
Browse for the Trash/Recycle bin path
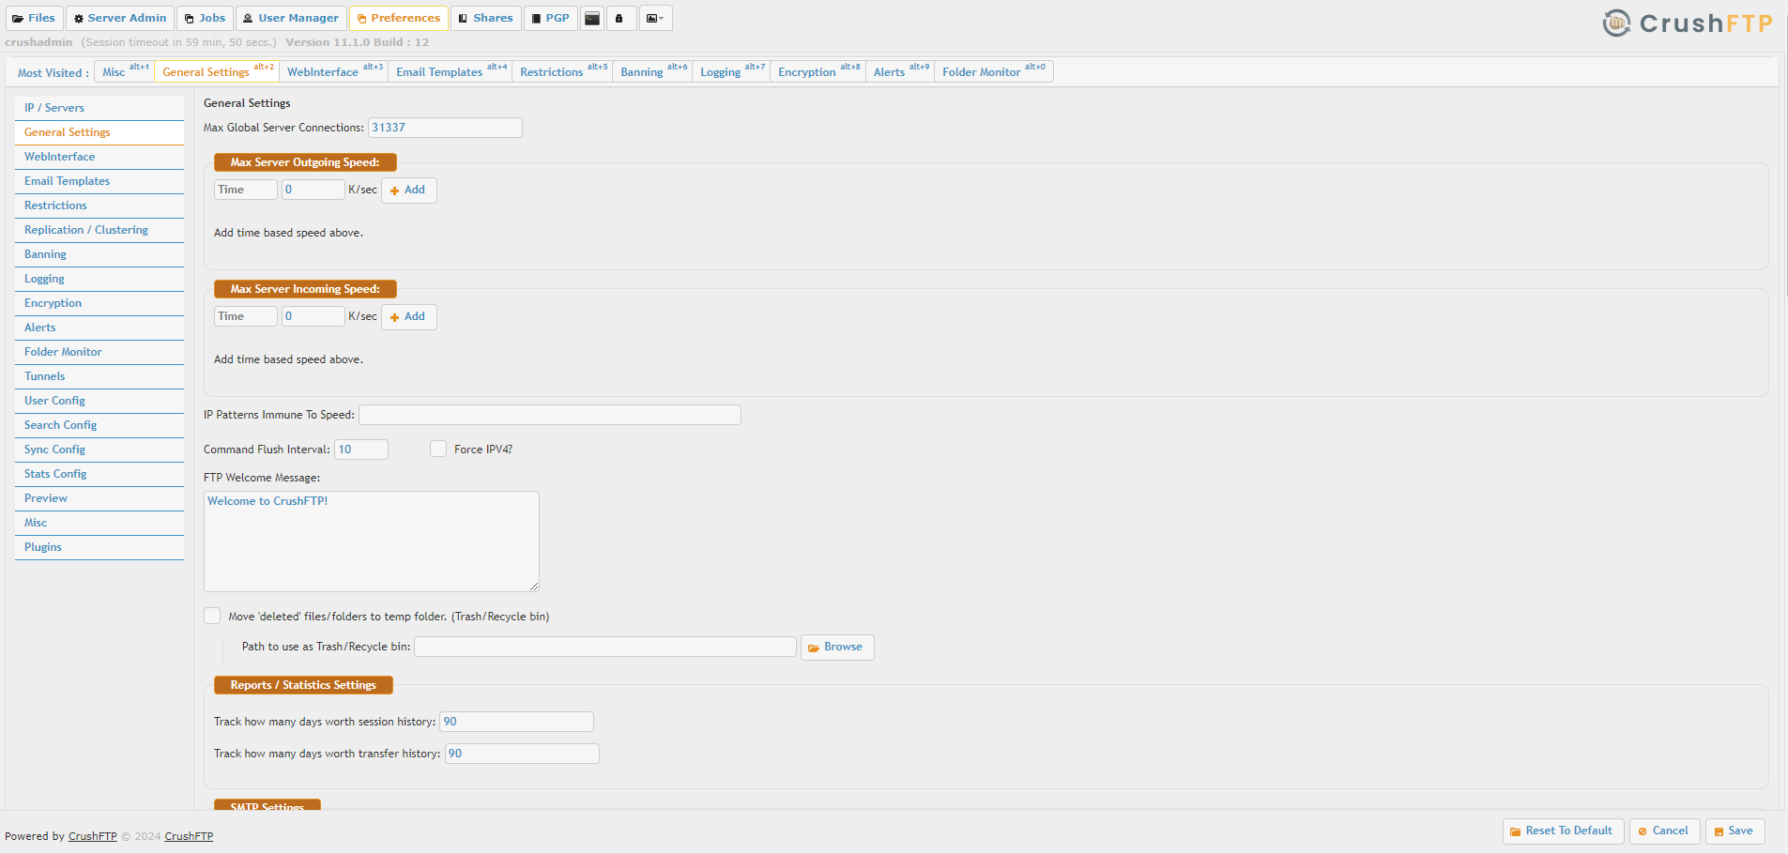coord(837,648)
